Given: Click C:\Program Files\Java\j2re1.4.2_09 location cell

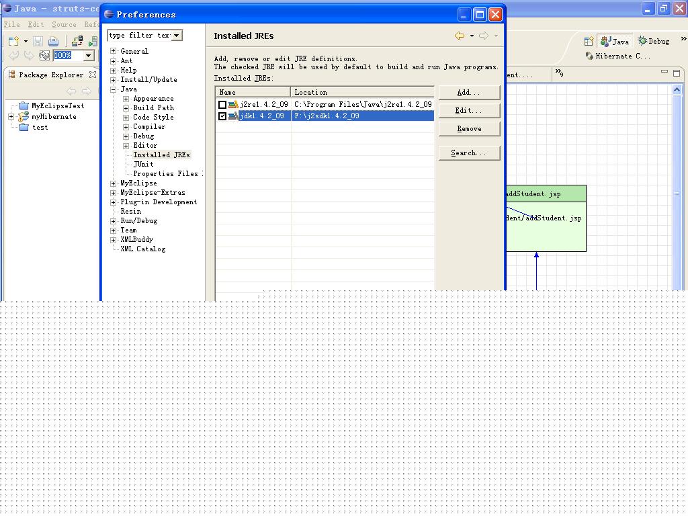Looking at the screenshot, I should click(363, 104).
